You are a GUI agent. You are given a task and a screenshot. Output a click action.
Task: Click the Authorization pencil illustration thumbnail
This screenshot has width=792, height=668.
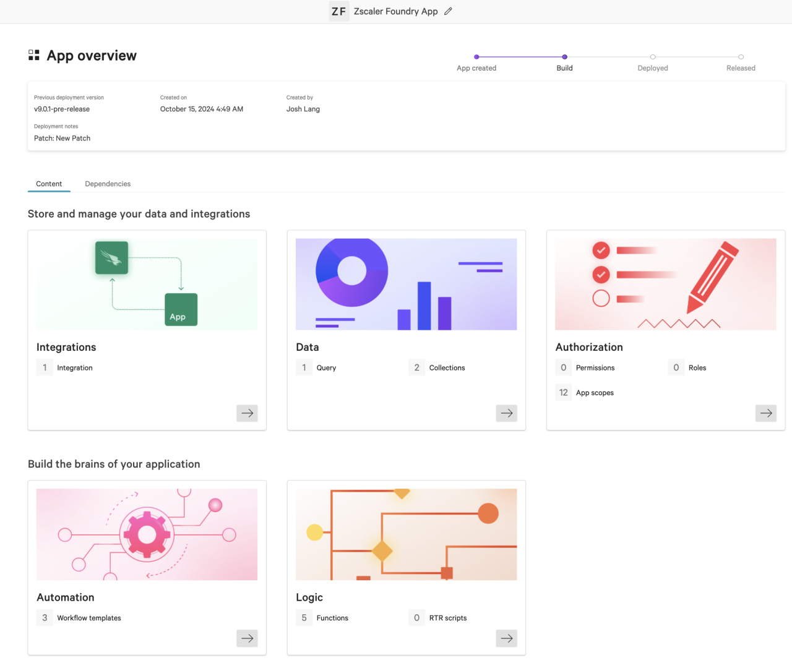(665, 284)
